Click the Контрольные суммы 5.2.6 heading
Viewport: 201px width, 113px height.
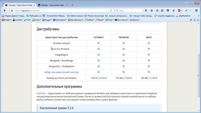pos(57,108)
